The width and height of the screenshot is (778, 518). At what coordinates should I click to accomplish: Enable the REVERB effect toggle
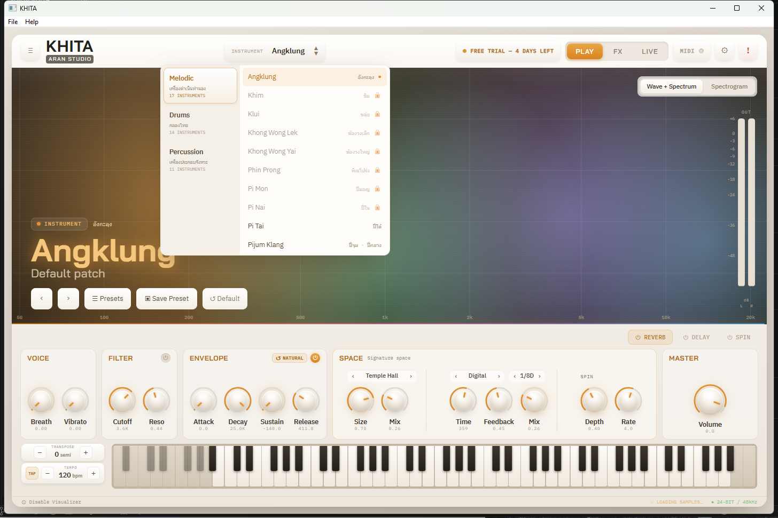point(650,337)
